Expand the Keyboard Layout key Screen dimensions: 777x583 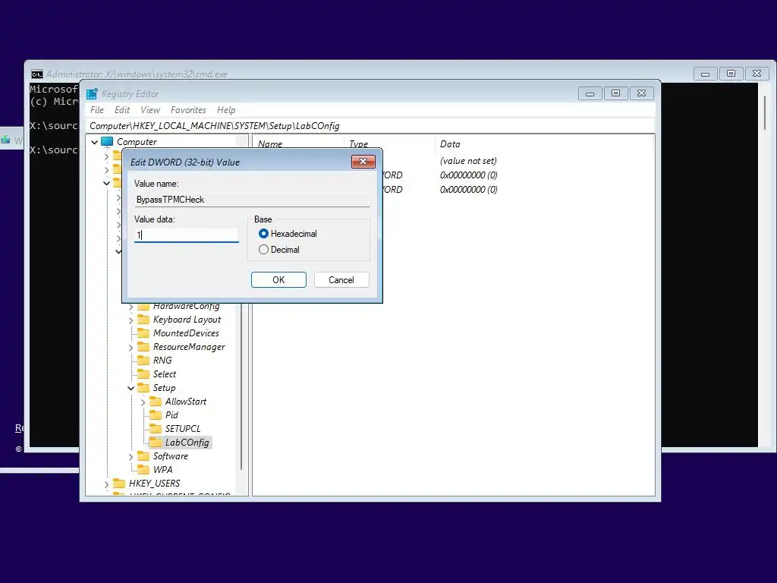click(131, 320)
